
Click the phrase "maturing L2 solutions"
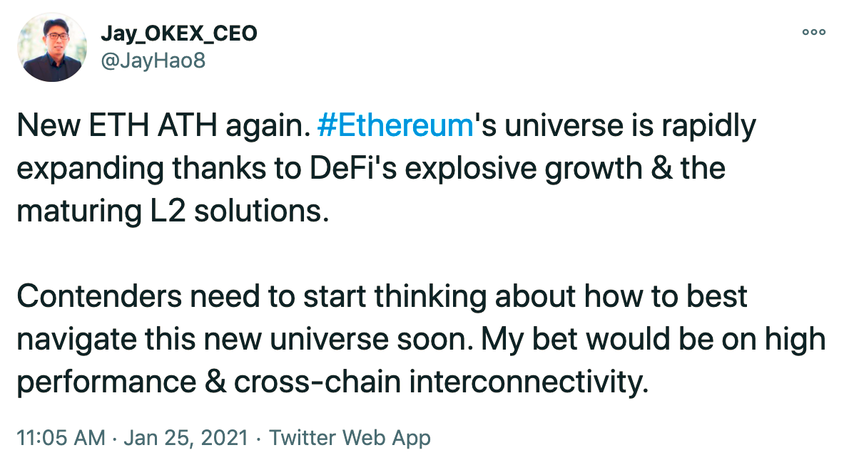[173, 211]
